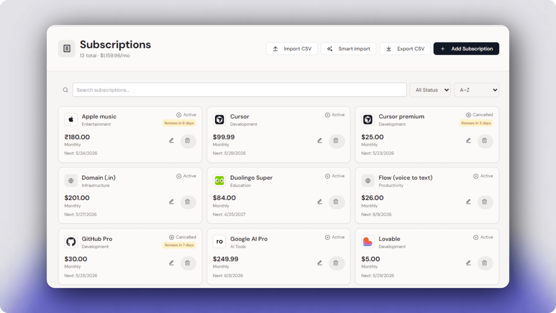Click the Apple logo on Apple music card

pyautogui.click(x=71, y=119)
